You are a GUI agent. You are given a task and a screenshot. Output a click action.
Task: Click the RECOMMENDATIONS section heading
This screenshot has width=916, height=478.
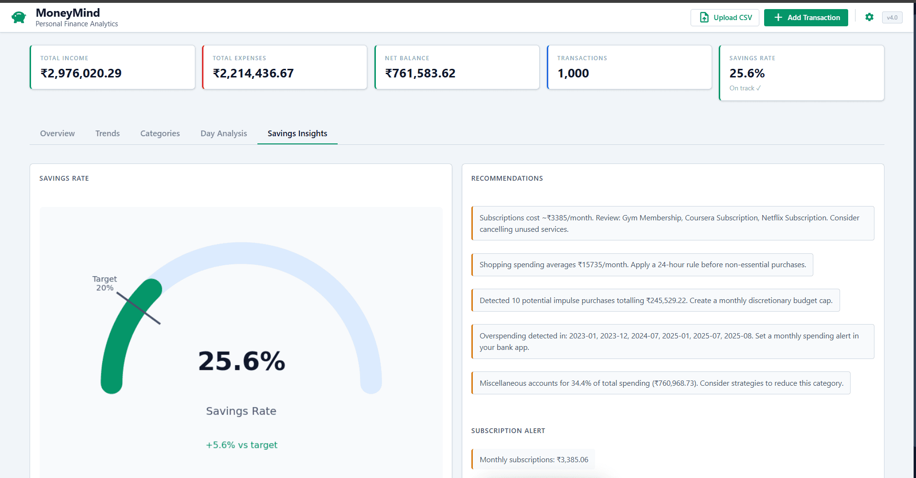507,178
